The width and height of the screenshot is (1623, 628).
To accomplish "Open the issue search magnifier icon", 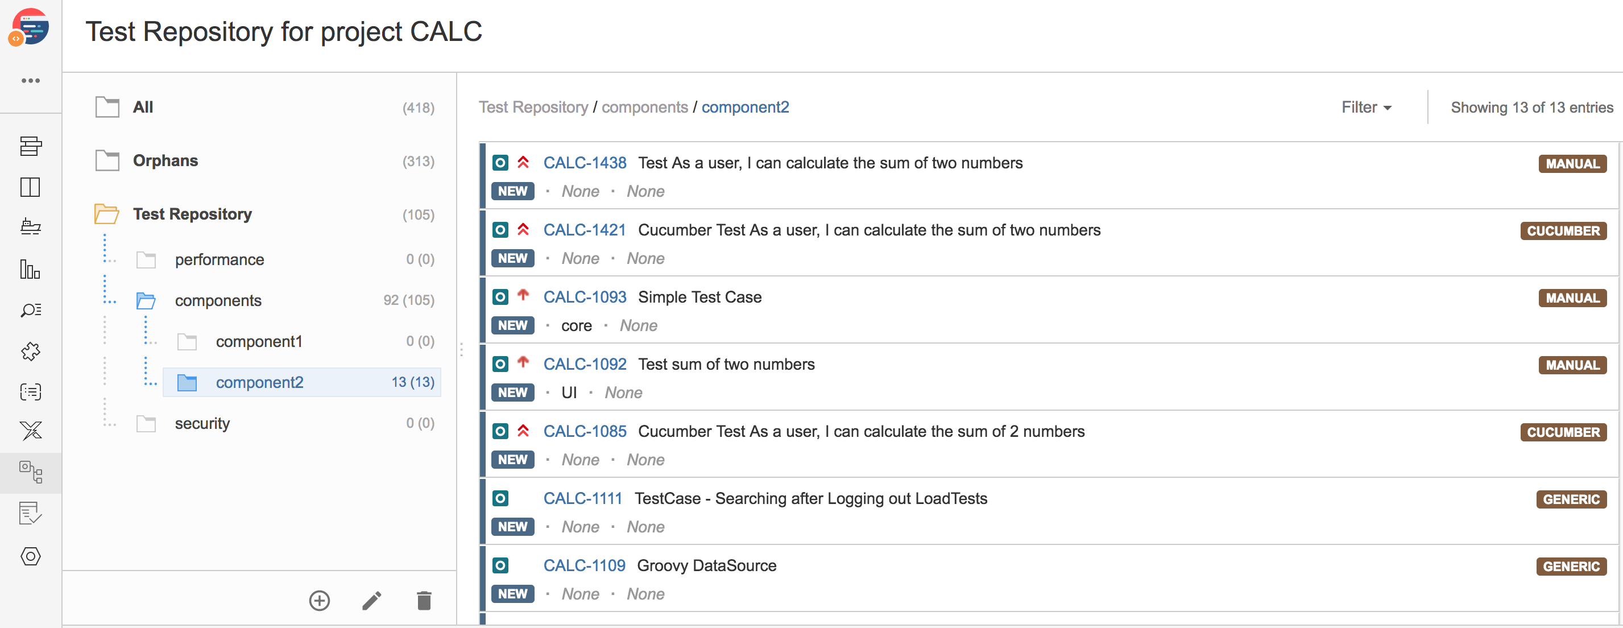I will 30,310.
